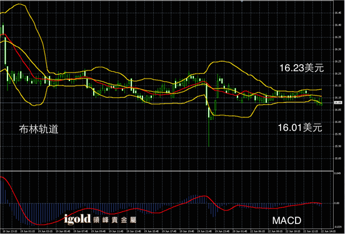Click the 16.45 price axis label

(x=338, y=13)
